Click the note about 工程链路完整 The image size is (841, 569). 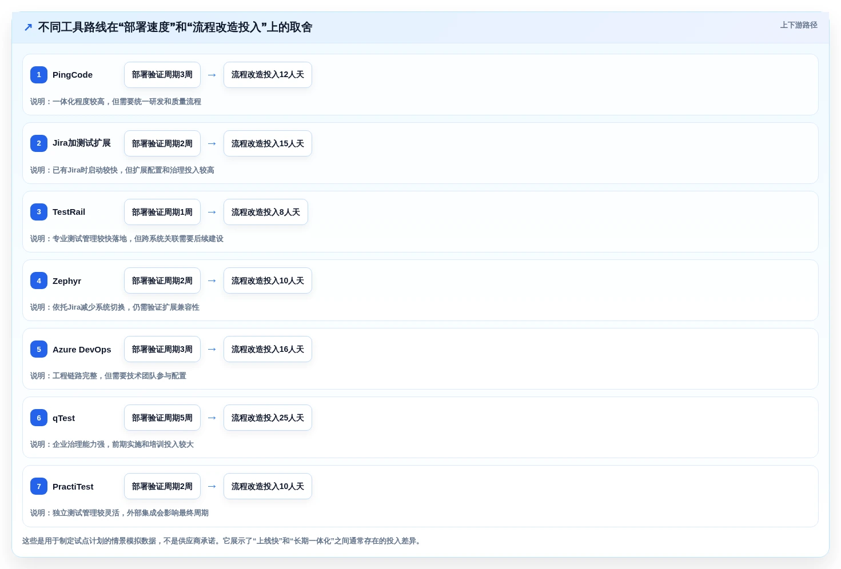point(108,376)
